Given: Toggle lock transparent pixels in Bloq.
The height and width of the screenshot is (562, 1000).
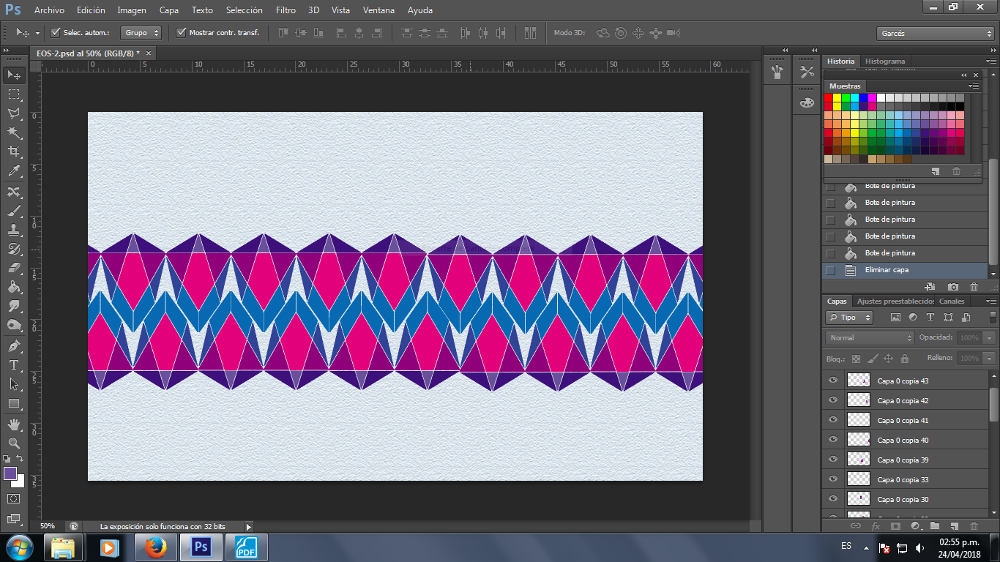Looking at the screenshot, I should pos(855,359).
